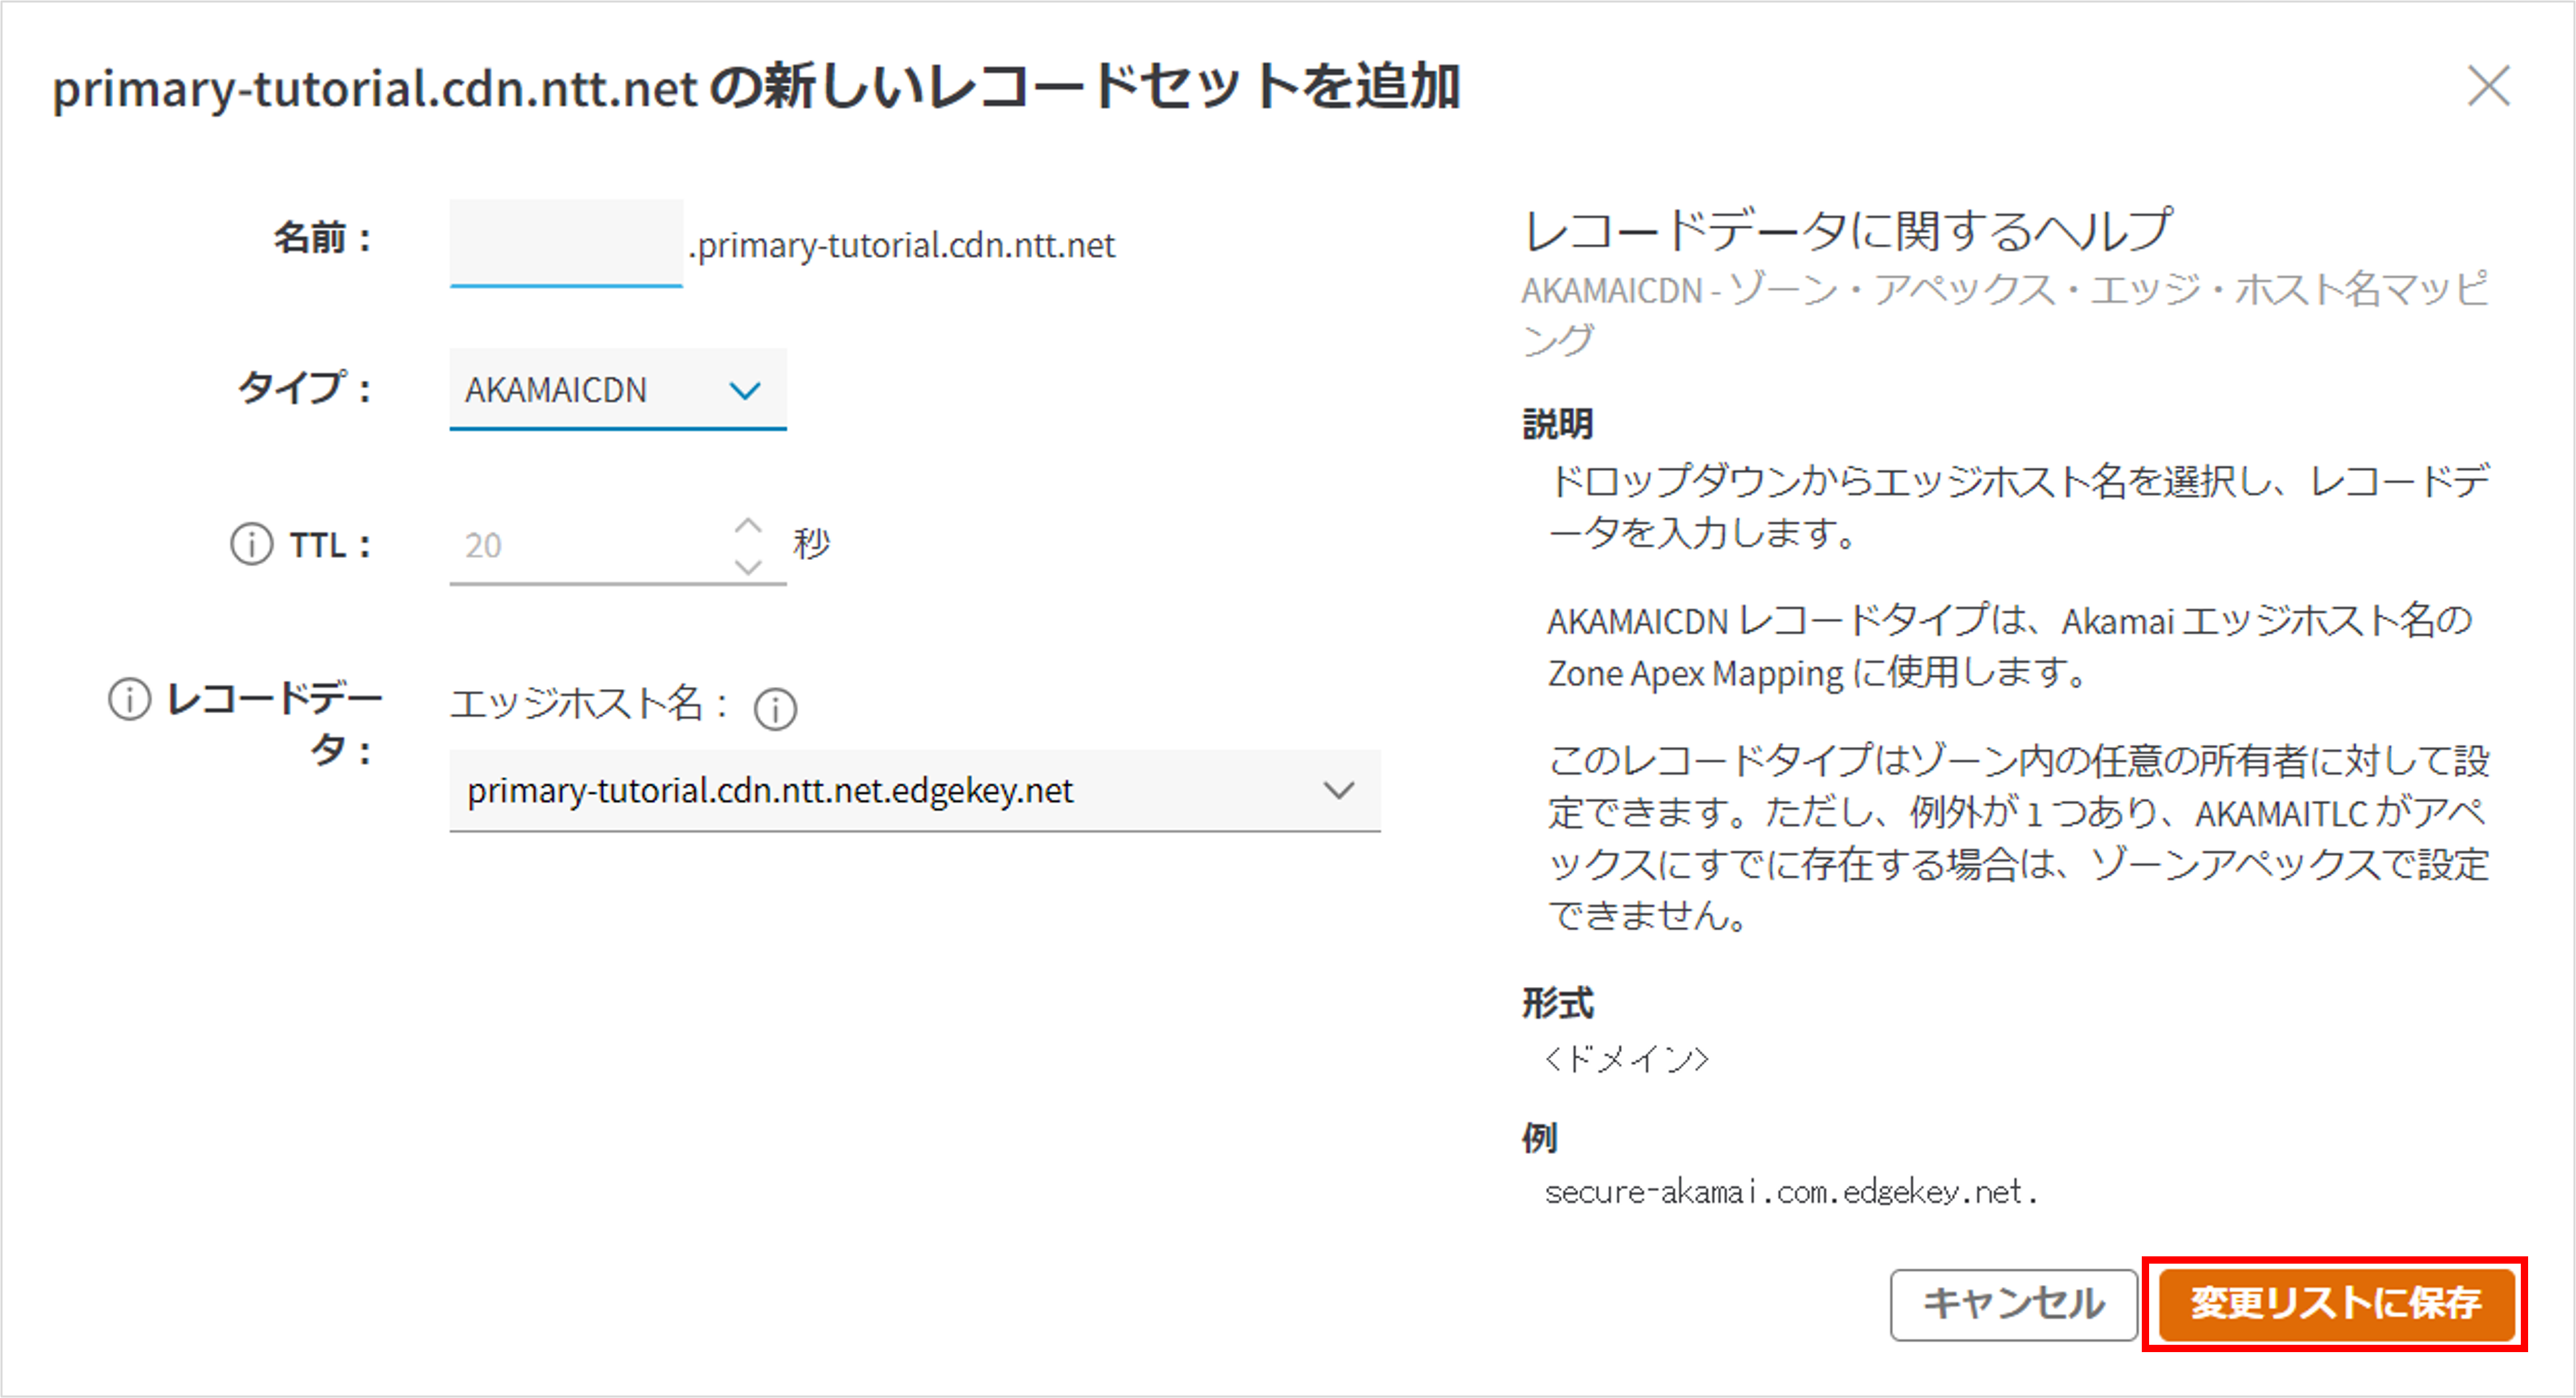Increase TTL with the up arrow

(x=748, y=525)
